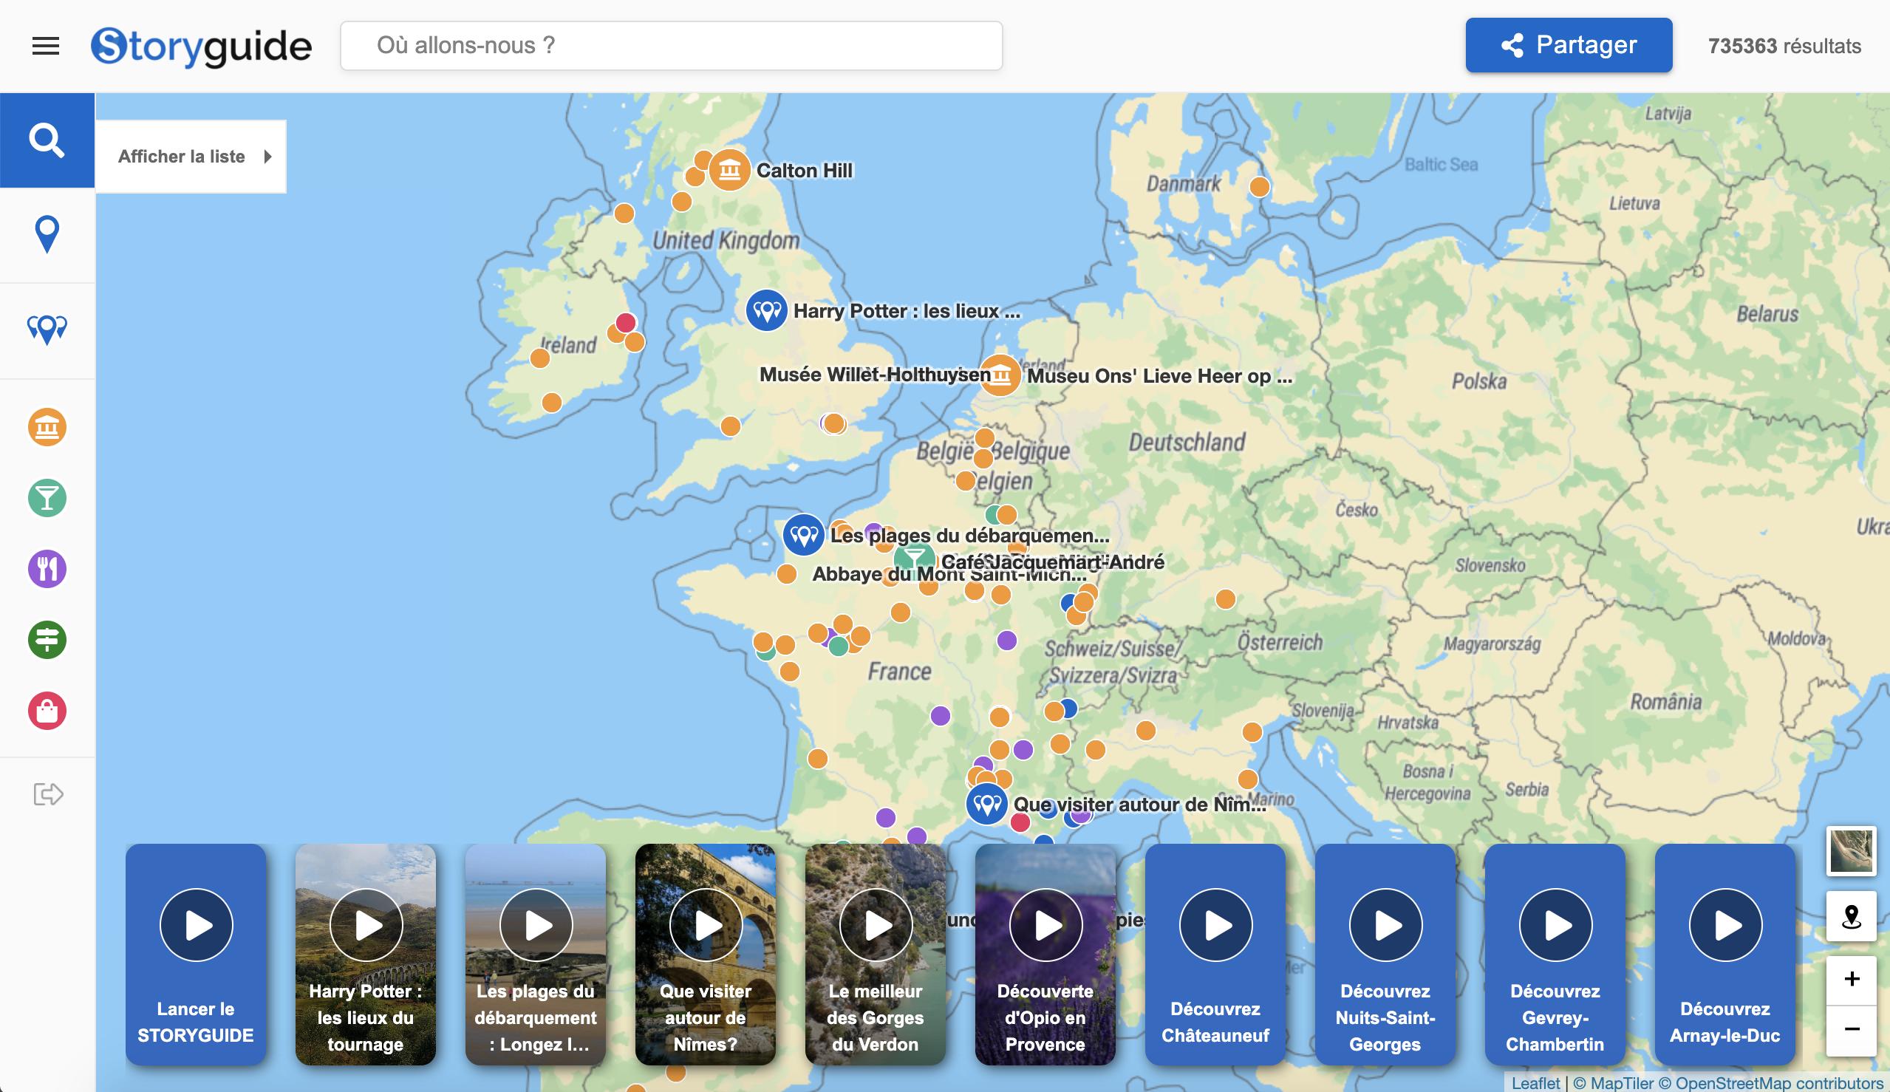Open the MapTiler attribution link
The width and height of the screenshot is (1890, 1092).
pyautogui.click(x=1612, y=1083)
